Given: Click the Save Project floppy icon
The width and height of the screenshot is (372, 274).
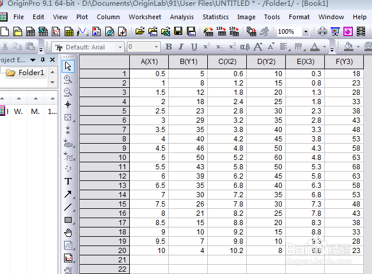Looking at the screenshot, I should tap(178, 31).
